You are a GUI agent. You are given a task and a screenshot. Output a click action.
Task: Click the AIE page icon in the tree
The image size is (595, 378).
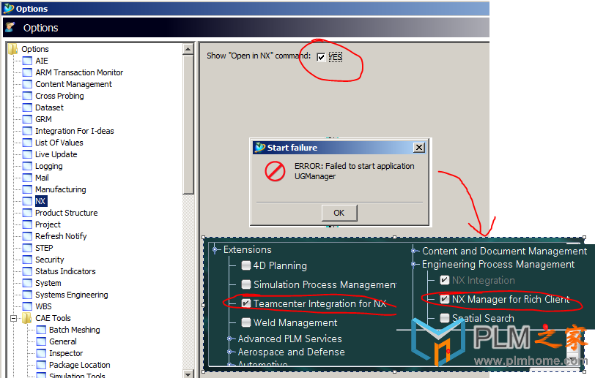(x=27, y=61)
